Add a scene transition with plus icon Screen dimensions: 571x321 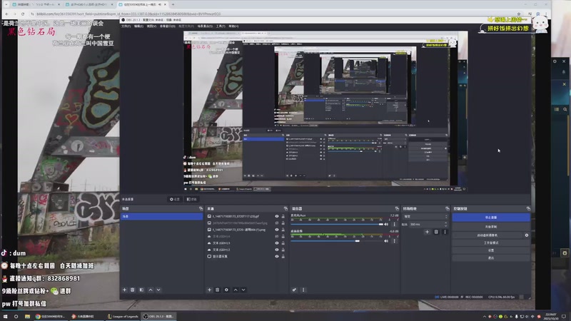tap(427, 232)
